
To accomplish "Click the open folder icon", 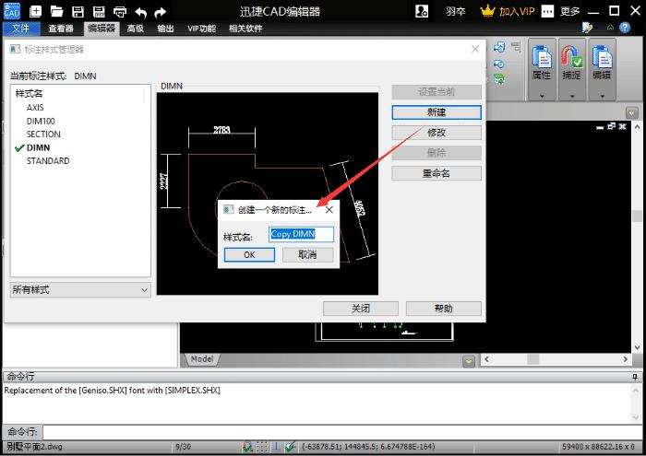I will point(56,12).
